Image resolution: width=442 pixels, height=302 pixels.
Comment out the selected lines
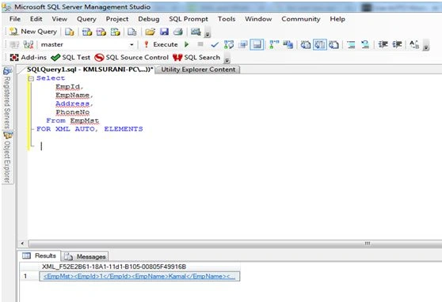pos(351,44)
